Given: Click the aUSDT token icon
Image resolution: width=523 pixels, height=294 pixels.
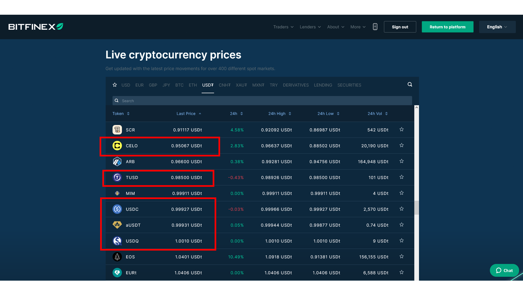Looking at the screenshot, I should pos(117,225).
